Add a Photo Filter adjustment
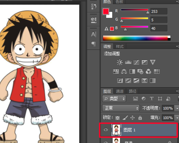179x143 pixels. click(x=140, y=71)
